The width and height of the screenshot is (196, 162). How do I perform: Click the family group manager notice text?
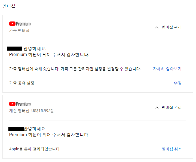(75, 69)
